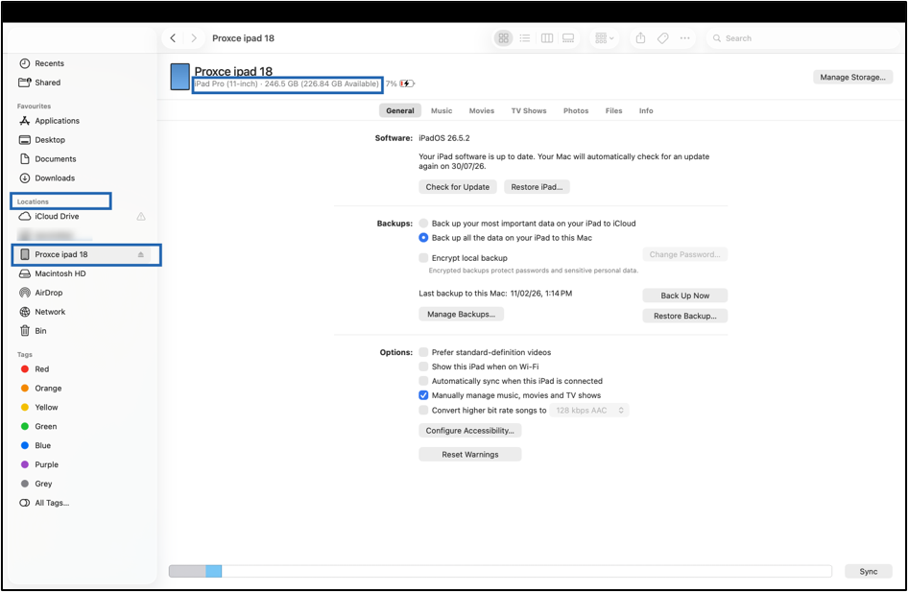Switch to the TV Shows tab
The image size is (908, 592).
[x=529, y=110]
